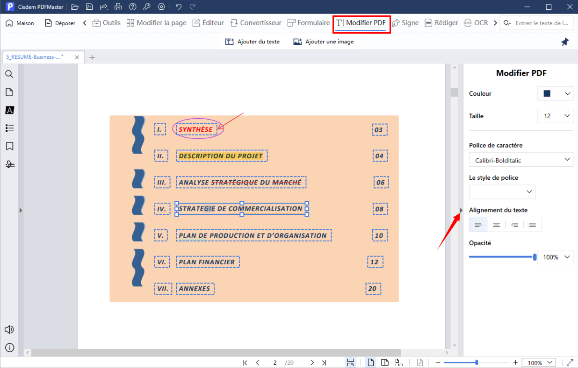Open the Formulaire tab

click(309, 23)
